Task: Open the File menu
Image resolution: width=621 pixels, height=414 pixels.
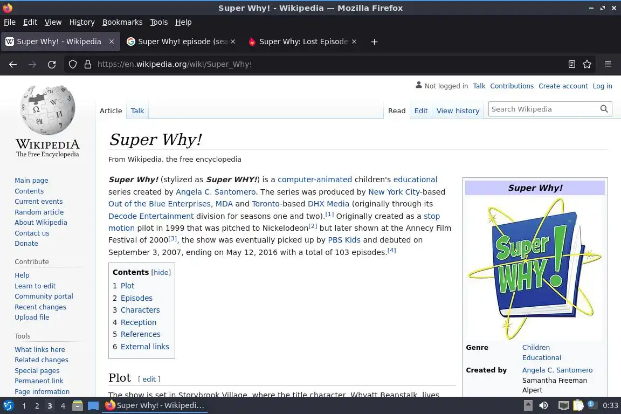Action: (10, 22)
